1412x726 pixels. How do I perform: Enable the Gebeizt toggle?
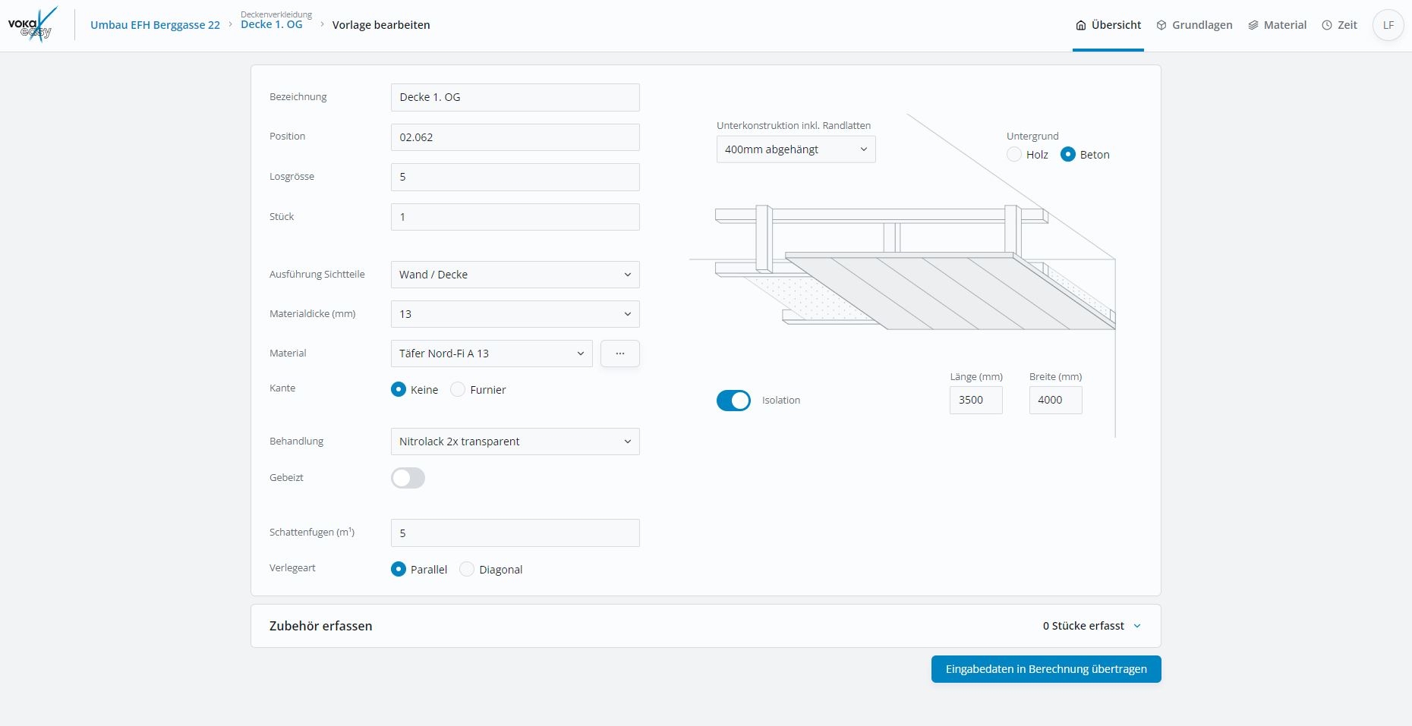408,478
